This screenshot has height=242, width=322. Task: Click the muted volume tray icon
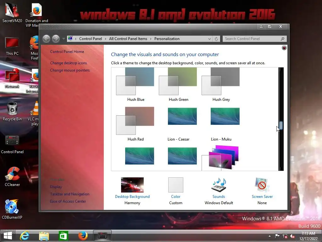coord(292,236)
